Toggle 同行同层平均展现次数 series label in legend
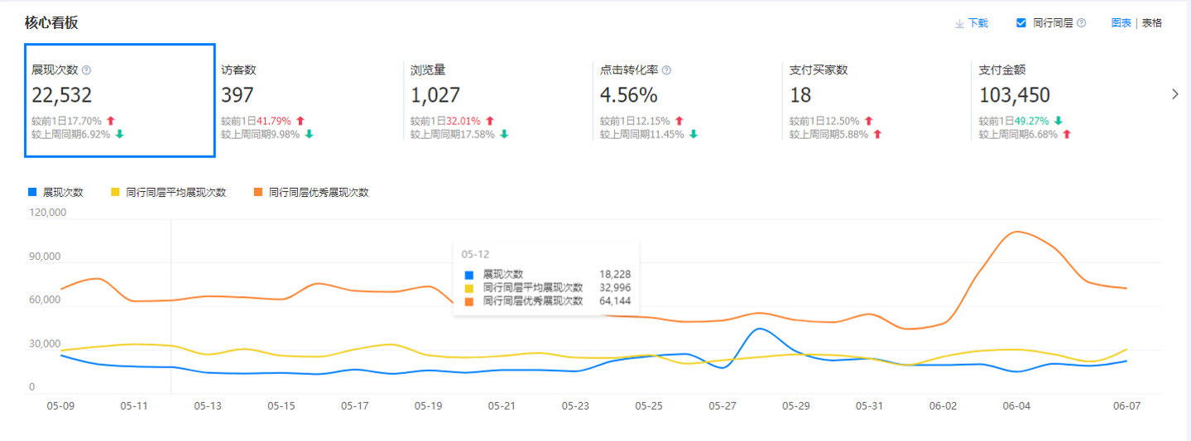The width and height of the screenshot is (1191, 441). tap(175, 192)
